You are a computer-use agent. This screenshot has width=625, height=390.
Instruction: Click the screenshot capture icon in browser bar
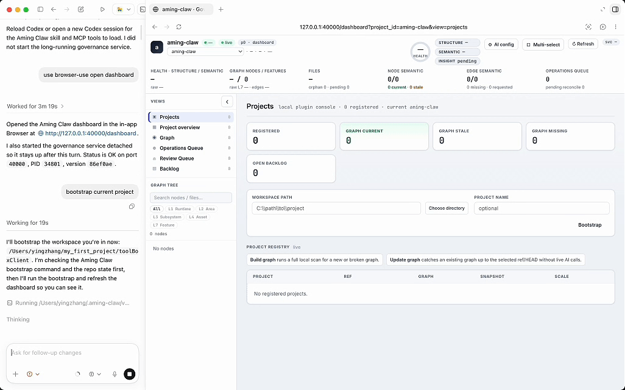[588, 27]
